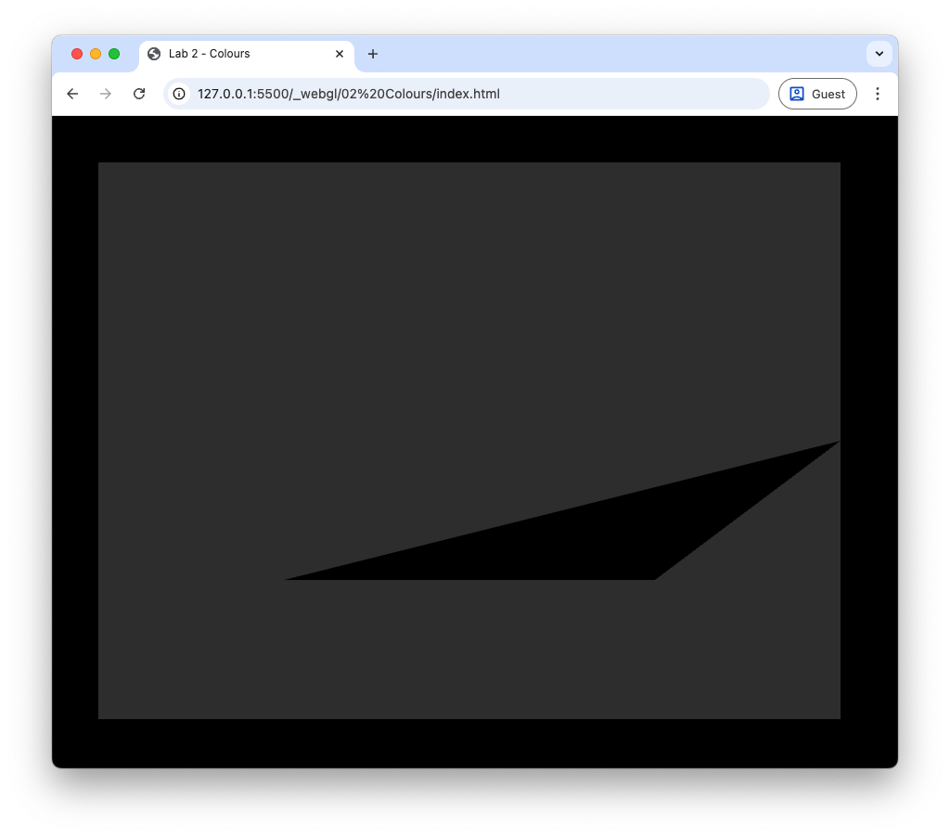Expand the tab search dropdown chevron
Viewport: 950px width, 837px height.
tap(879, 54)
